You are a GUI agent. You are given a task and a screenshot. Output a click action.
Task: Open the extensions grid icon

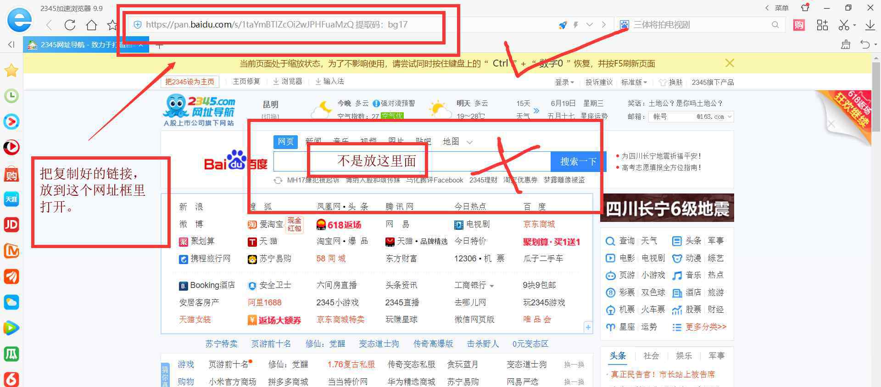click(822, 25)
